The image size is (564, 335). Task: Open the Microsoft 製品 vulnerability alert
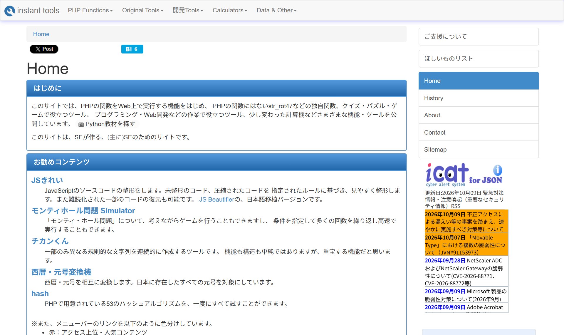(466, 295)
